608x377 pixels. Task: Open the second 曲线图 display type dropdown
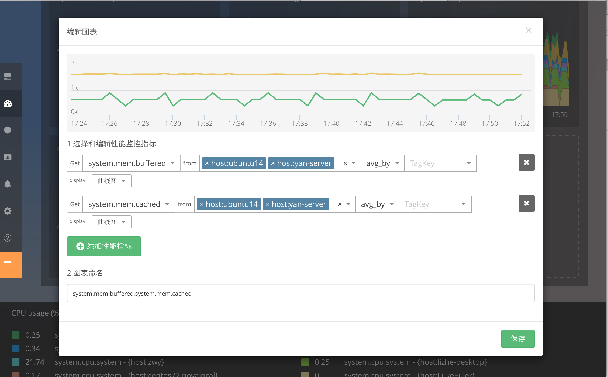click(111, 222)
